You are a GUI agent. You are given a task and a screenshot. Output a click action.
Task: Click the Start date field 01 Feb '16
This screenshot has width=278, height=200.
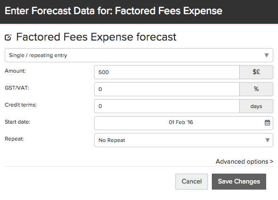(x=183, y=123)
